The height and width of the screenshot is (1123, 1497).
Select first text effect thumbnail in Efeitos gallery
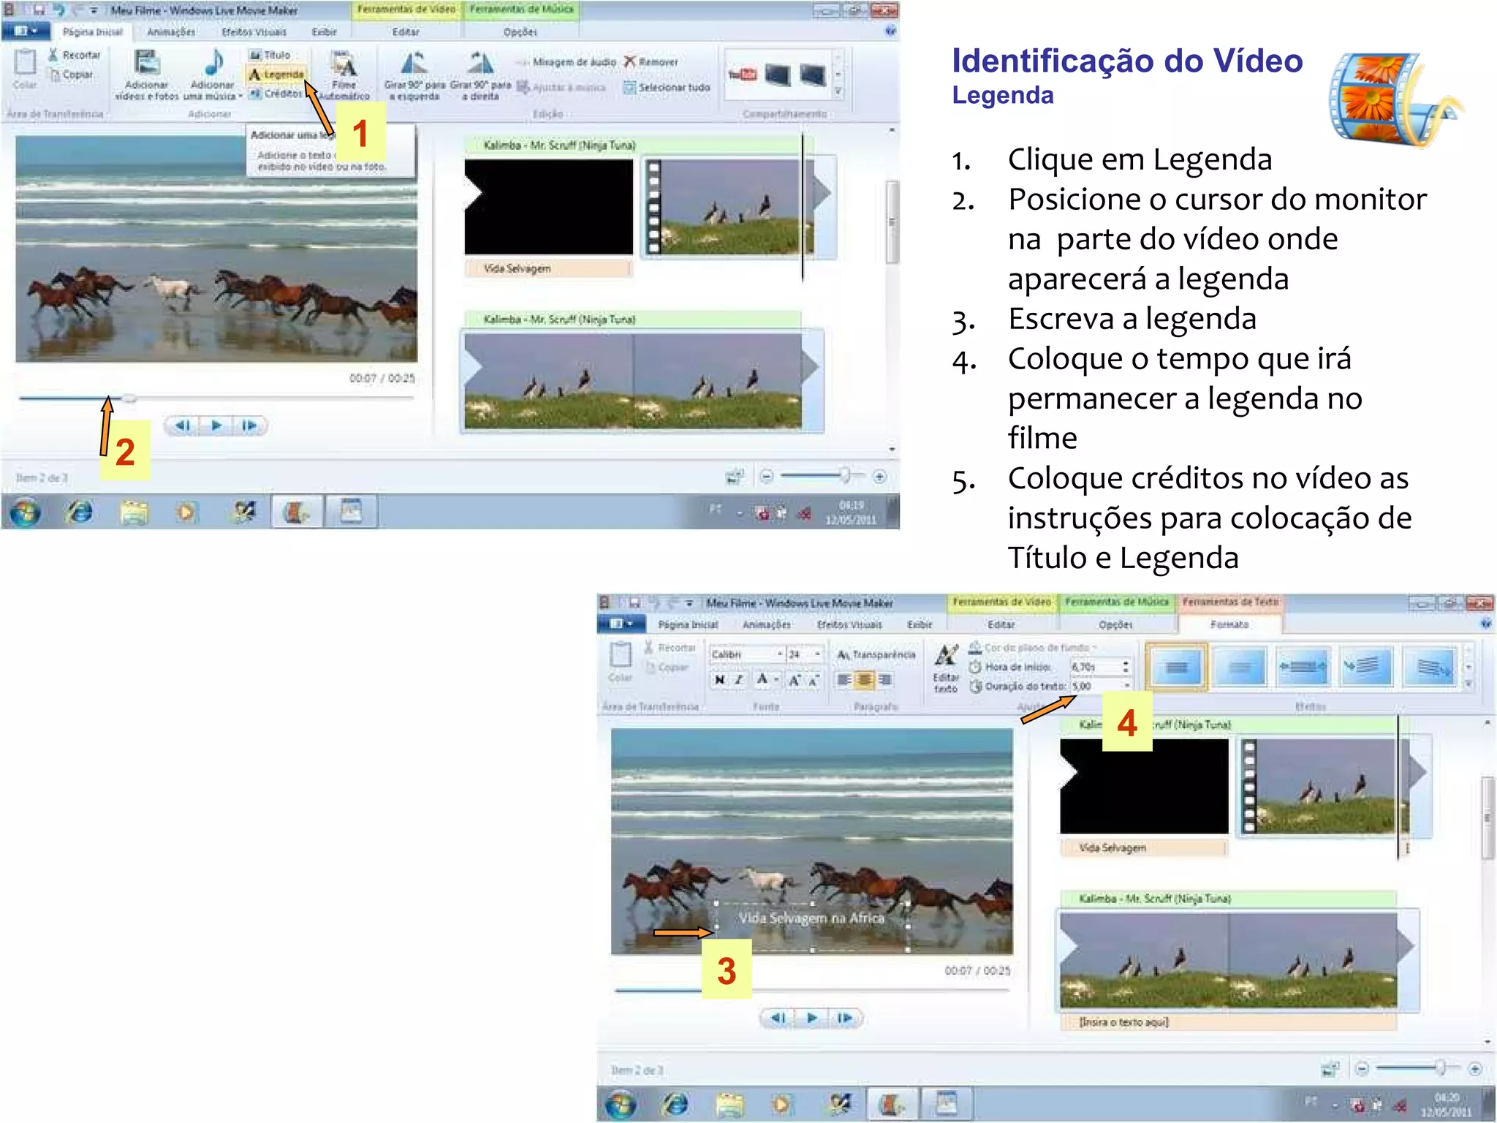[1176, 666]
